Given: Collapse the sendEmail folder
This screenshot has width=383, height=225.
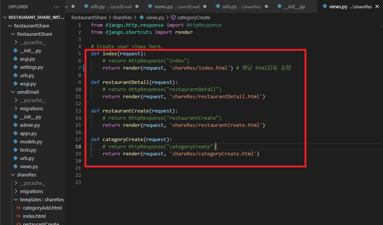Looking at the screenshot, I should (13, 92).
